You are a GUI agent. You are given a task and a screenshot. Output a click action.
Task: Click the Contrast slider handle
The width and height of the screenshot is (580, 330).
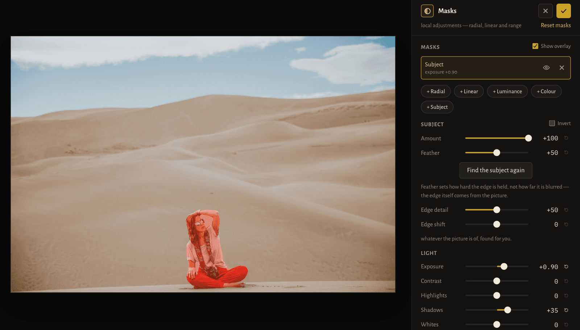[x=497, y=281]
